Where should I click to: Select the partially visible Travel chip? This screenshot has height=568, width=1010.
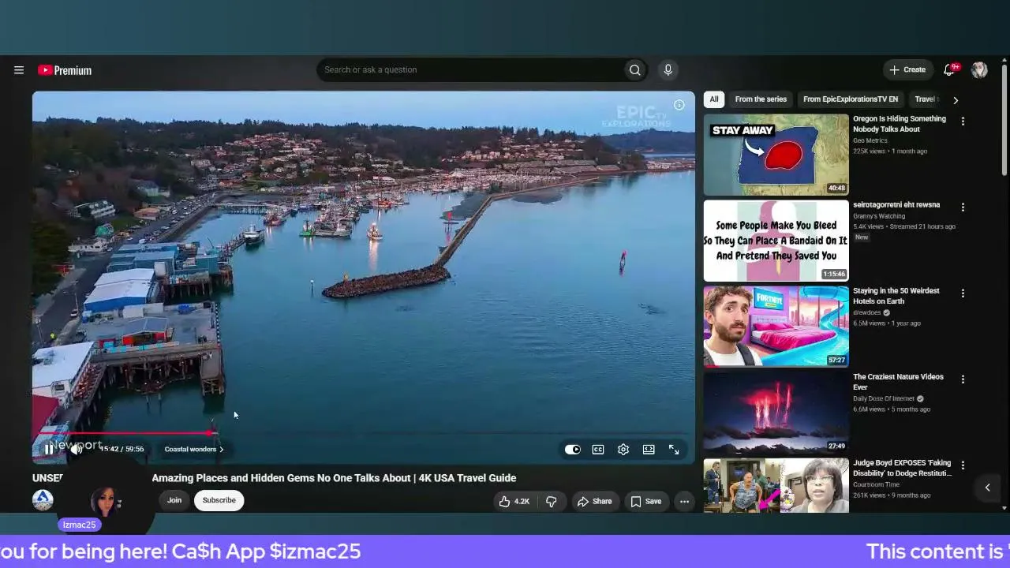pos(926,99)
